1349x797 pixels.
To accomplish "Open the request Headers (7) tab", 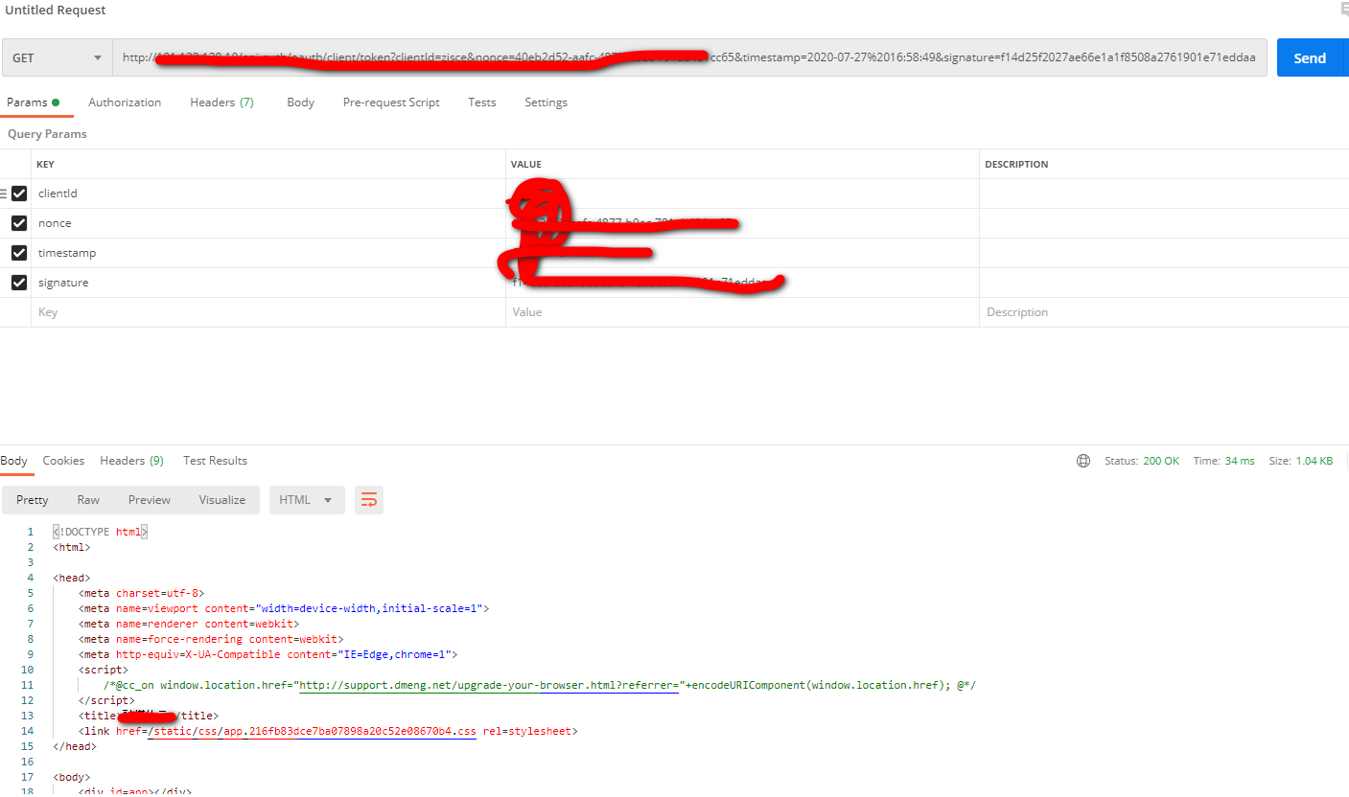I will click(x=221, y=102).
